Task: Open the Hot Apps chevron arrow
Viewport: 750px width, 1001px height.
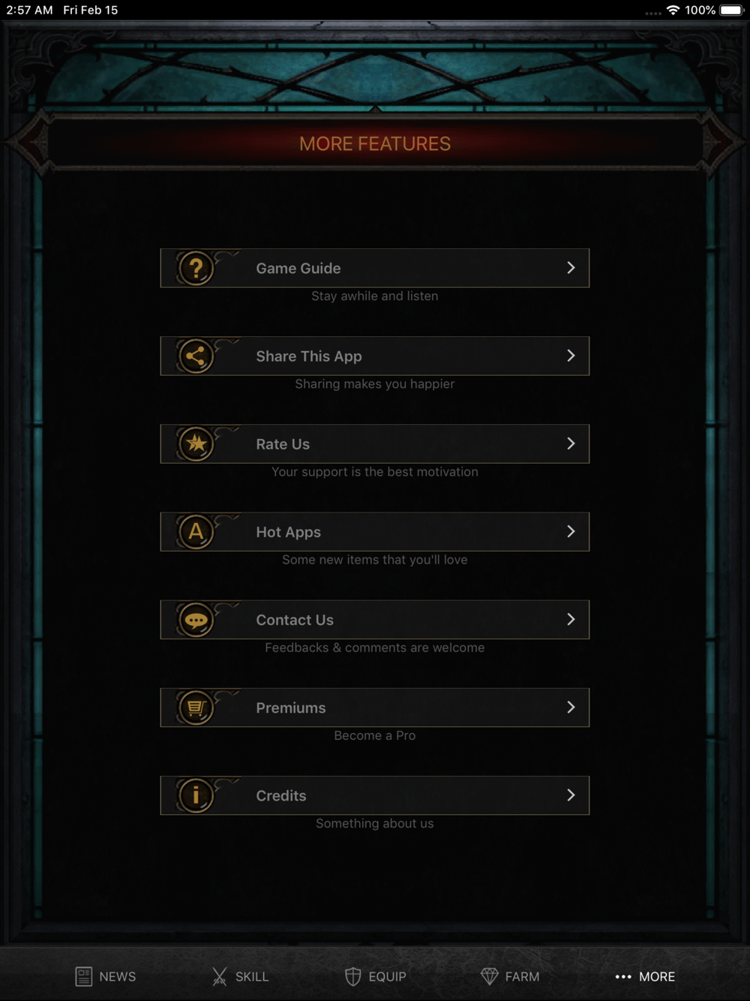Action: tap(571, 531)
